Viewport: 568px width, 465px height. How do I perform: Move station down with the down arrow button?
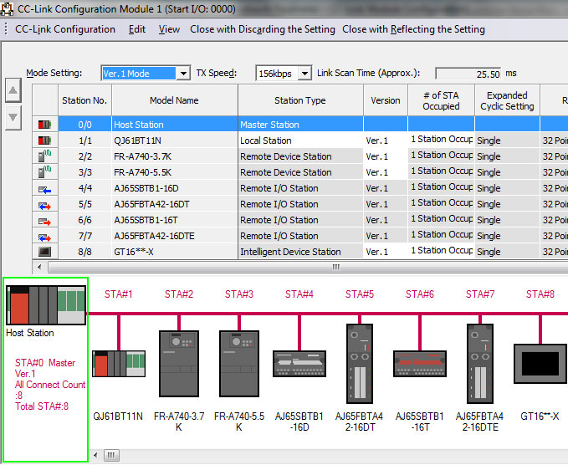click(x=13, y=118)
